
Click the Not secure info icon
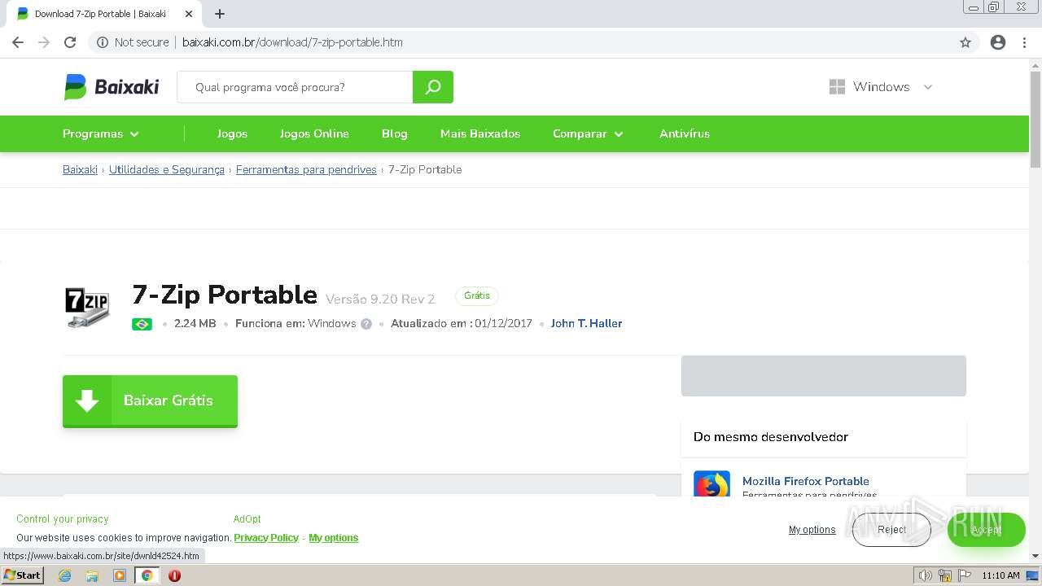point(103,42)
